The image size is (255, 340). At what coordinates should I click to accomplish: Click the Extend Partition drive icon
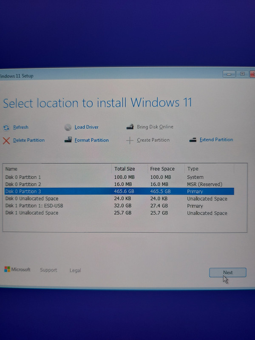193,140
